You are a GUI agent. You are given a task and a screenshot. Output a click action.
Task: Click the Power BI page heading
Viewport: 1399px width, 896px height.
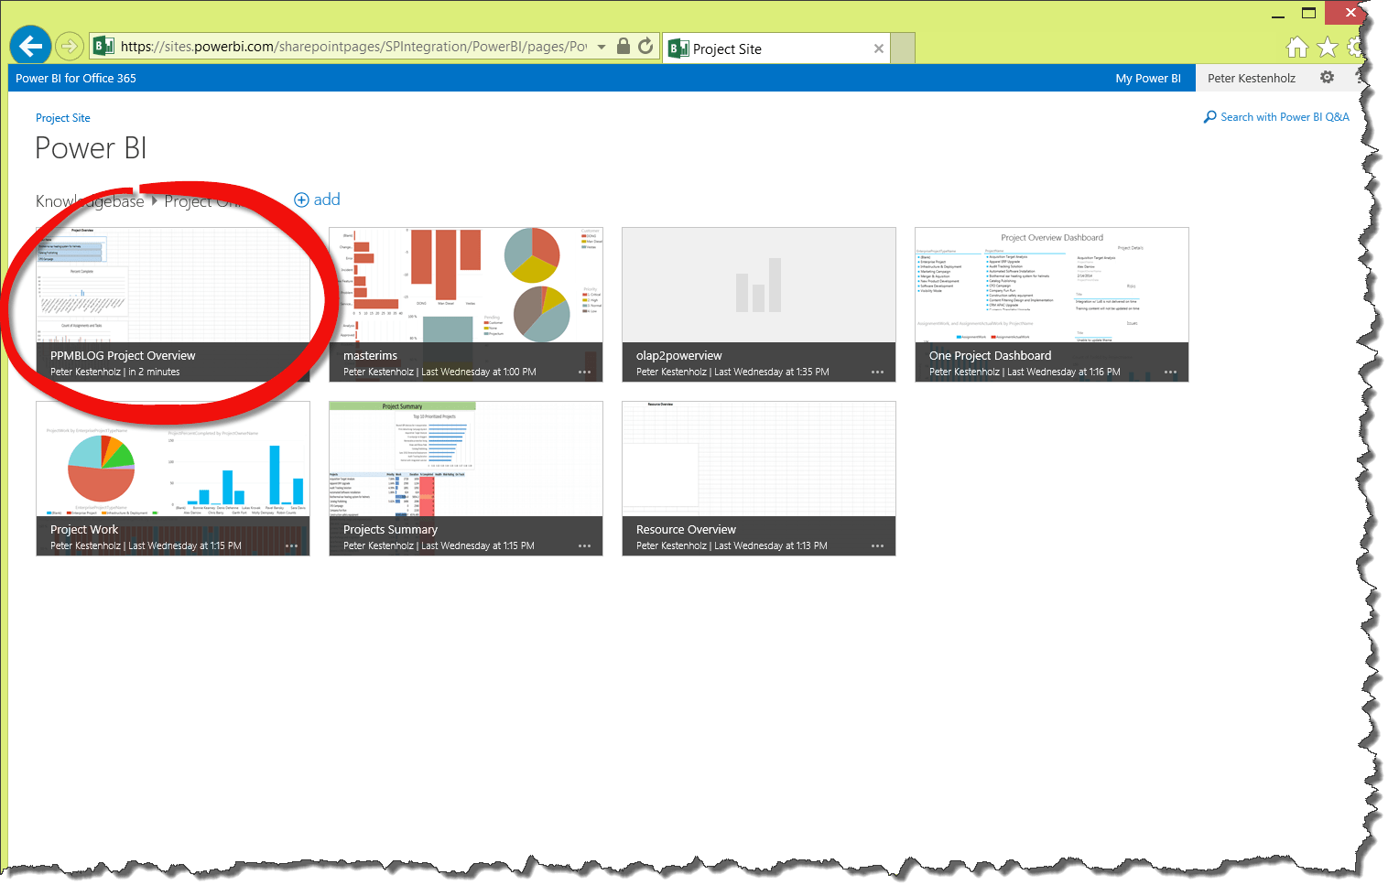coord(91,148)
